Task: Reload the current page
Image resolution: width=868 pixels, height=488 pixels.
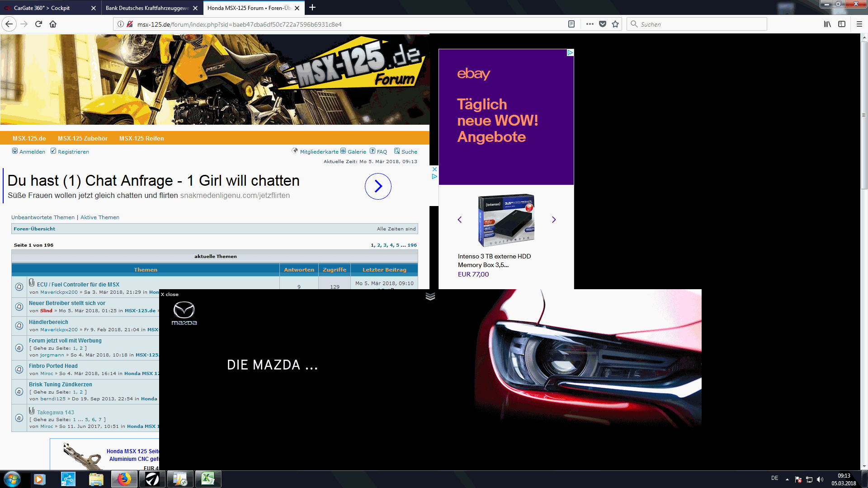Action: pos(38,24)
